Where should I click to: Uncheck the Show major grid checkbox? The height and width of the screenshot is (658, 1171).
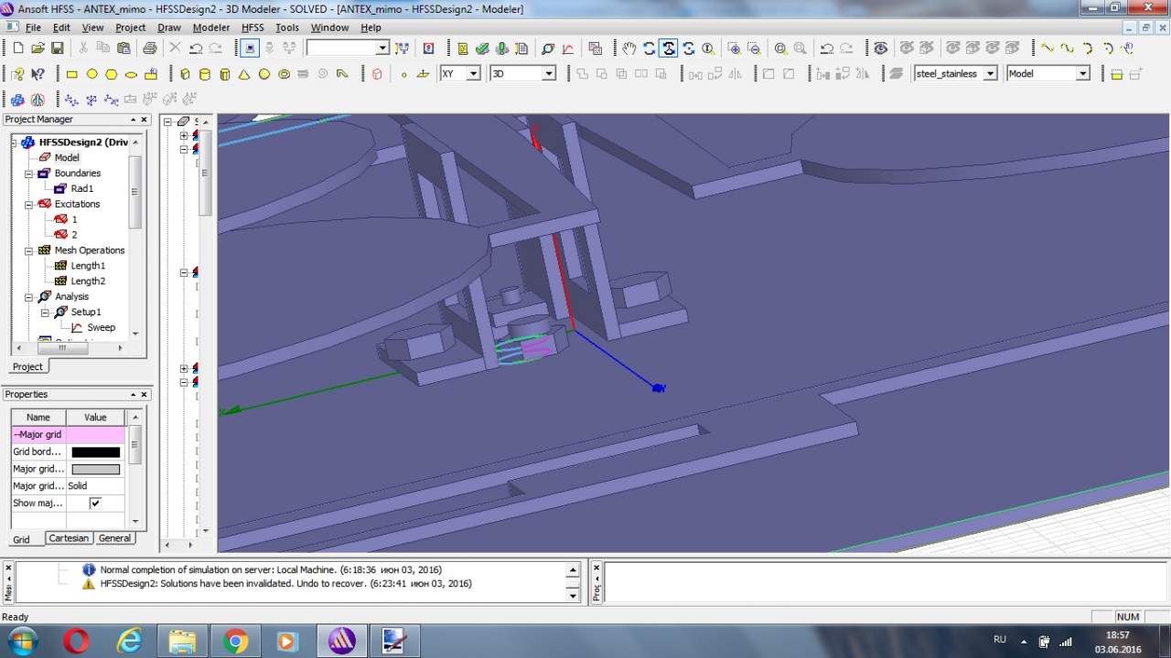(x=94, y=504)
